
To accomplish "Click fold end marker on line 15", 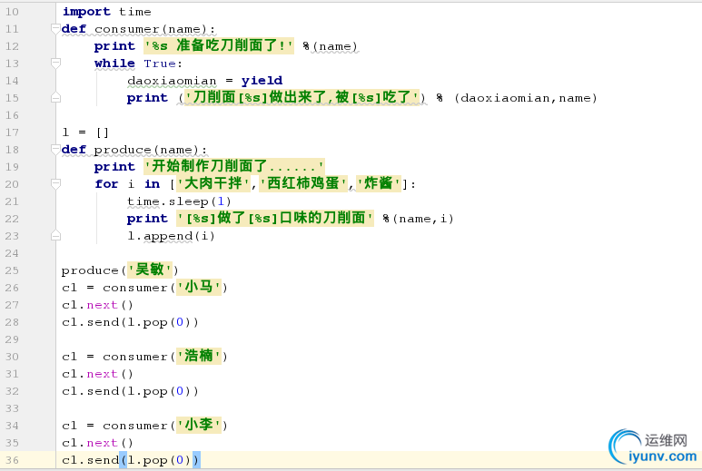I will tap(55, 97).
